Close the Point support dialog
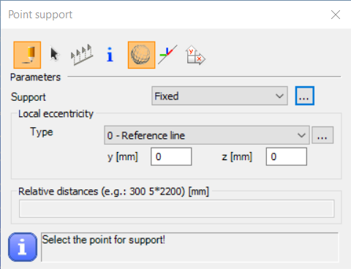This screenshot has height=269, width=351. coord(336,15)
